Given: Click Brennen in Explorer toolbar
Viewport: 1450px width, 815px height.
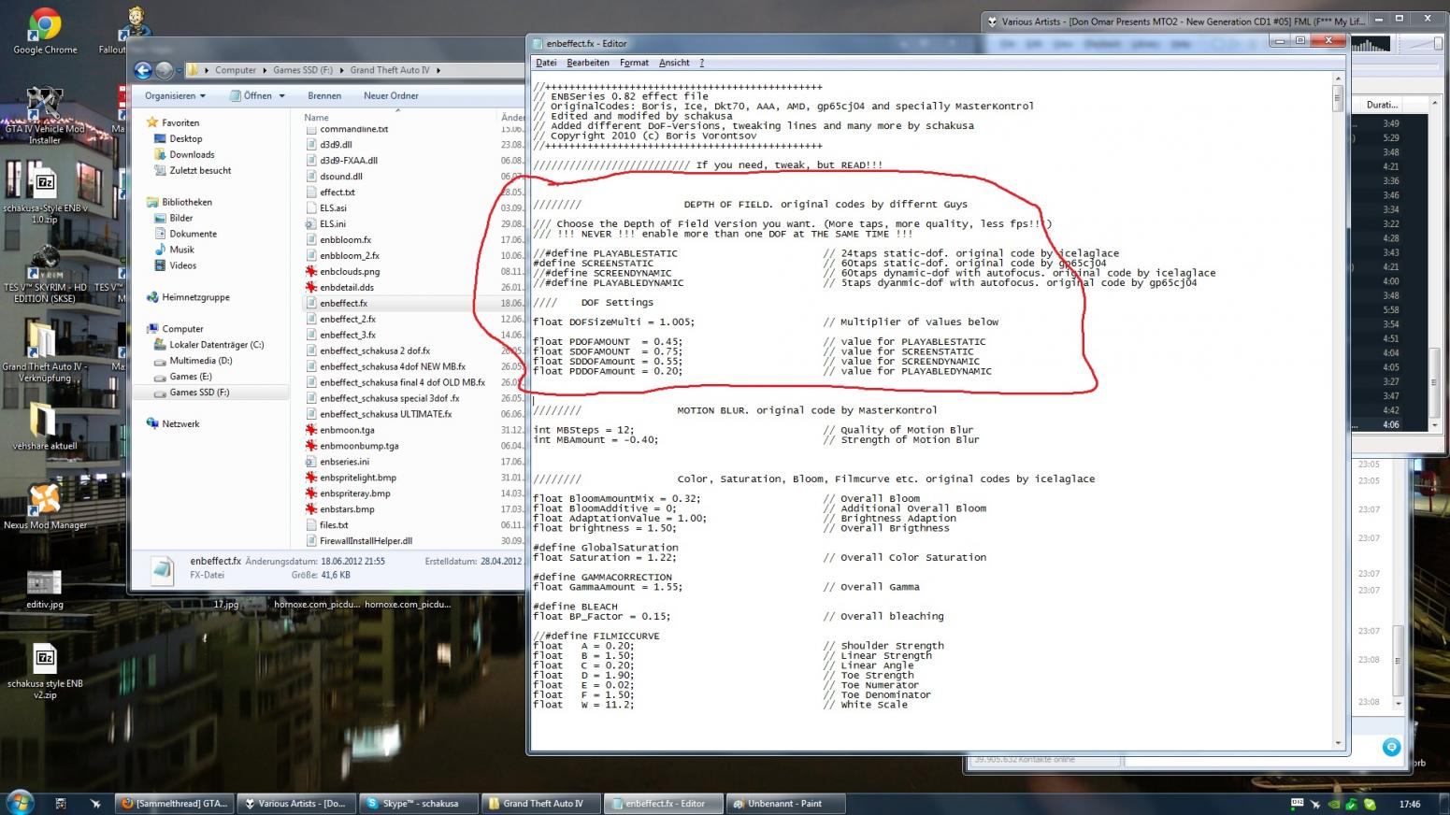Looking at the screenshot, I should pos(324,95).
